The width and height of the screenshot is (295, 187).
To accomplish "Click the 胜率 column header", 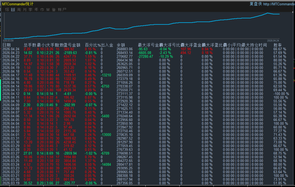I will (277, 45).
